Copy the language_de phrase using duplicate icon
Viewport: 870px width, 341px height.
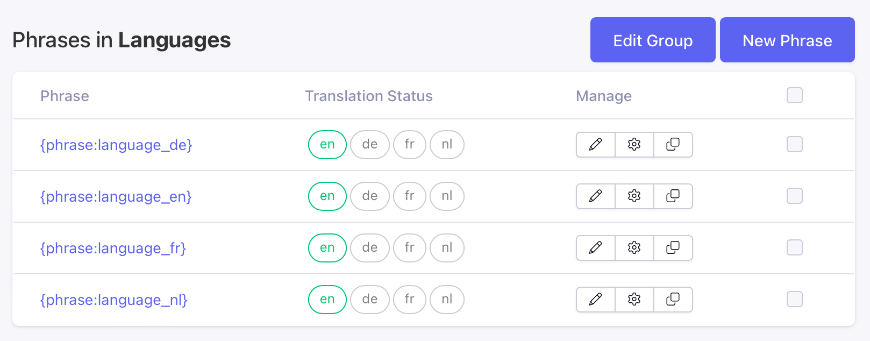tap(673, 145)
